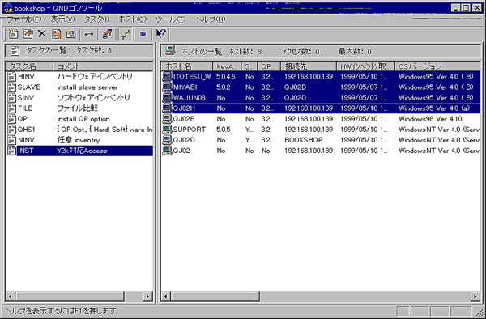Click the right arrow of host list scrollbar

click(x=475, y=296)
